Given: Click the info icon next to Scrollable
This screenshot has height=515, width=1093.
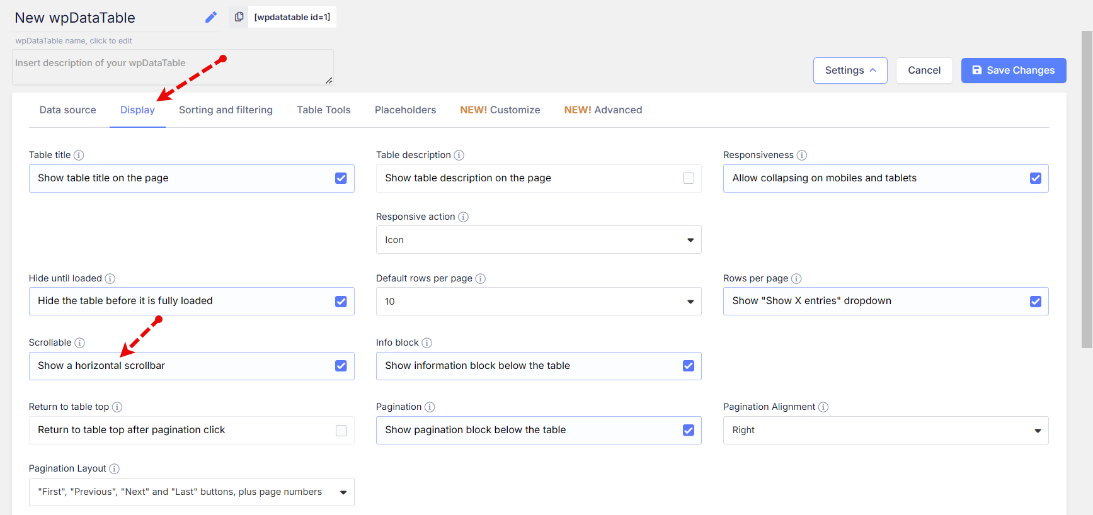Looking at the screenshot, I should 79,342.
